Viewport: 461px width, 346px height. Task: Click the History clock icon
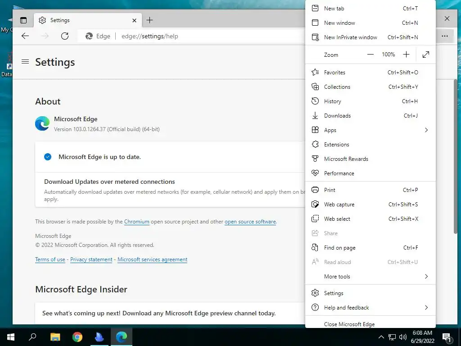(315, 101)
